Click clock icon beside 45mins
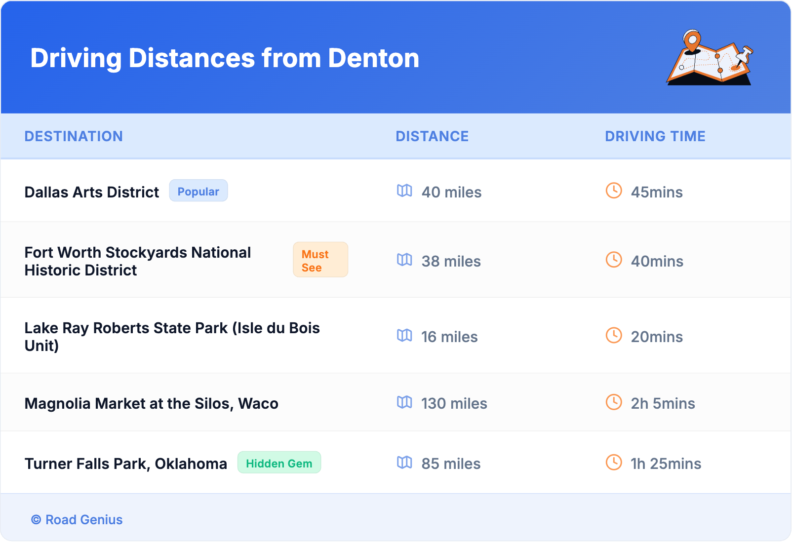 [614, 191]
